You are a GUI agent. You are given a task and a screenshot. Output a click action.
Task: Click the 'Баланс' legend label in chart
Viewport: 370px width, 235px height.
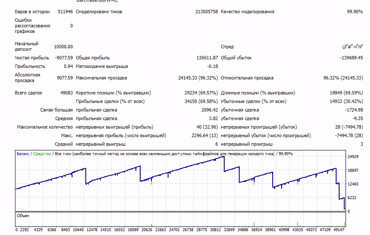tap(23, 154)
